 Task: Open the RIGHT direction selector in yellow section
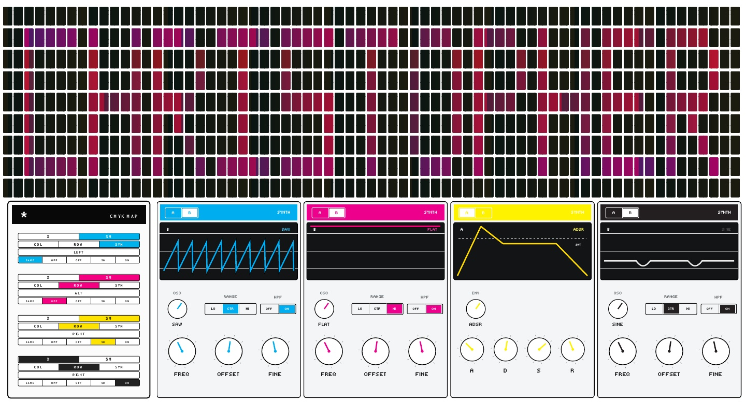pyautogui.click(x=79, y=334)
